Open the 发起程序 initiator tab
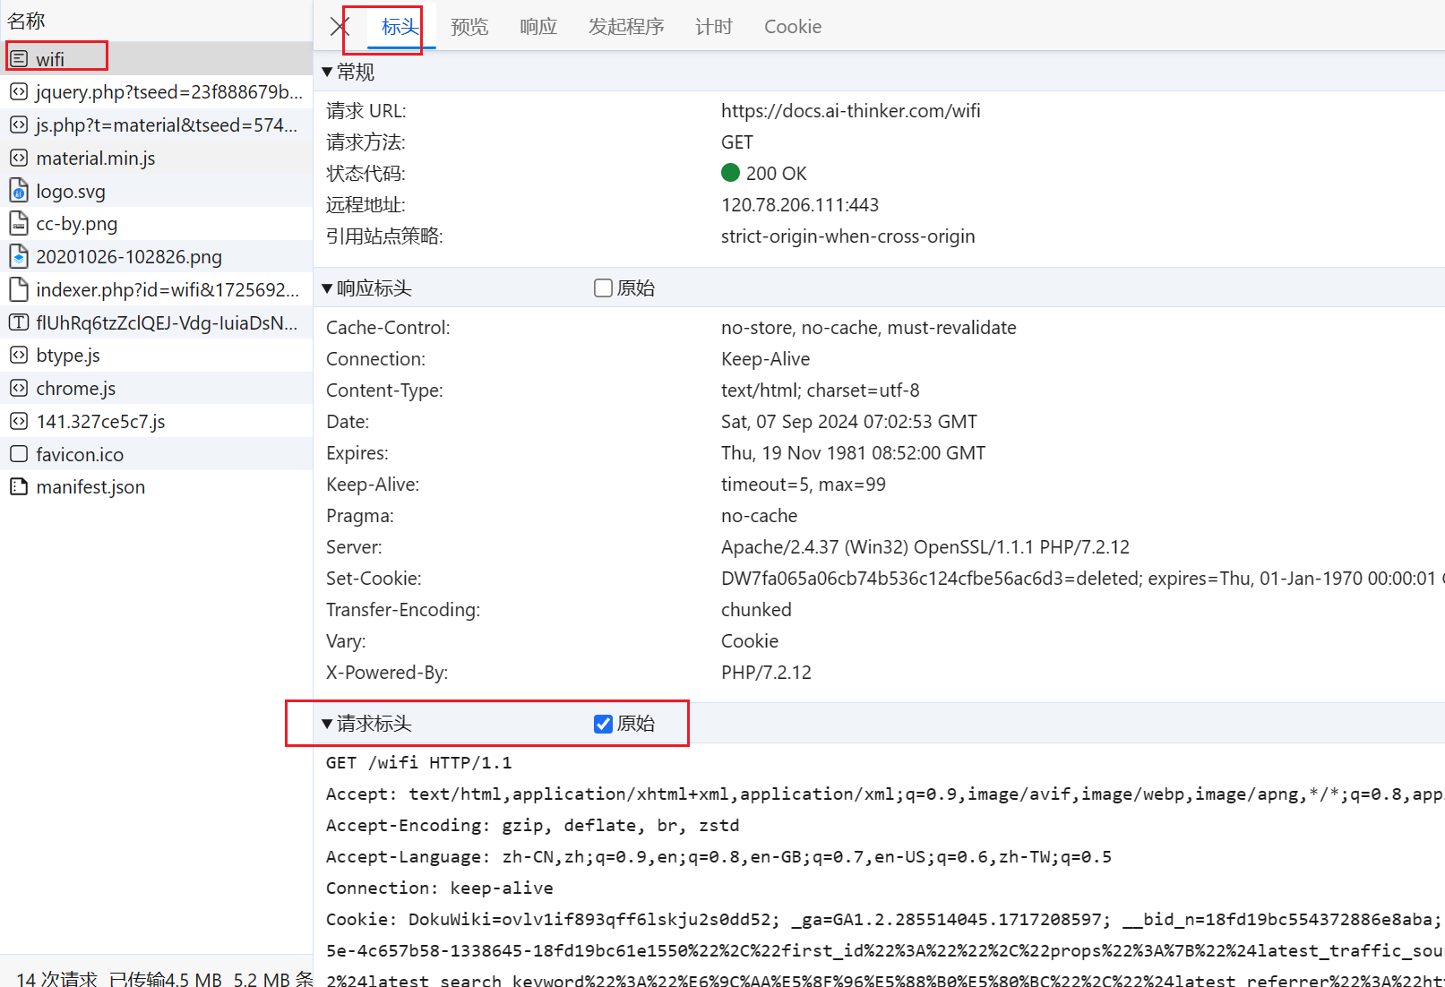1445x987 pixels. [x=626, y=27]
